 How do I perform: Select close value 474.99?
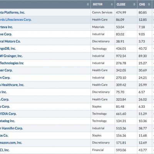click(121, 12)
